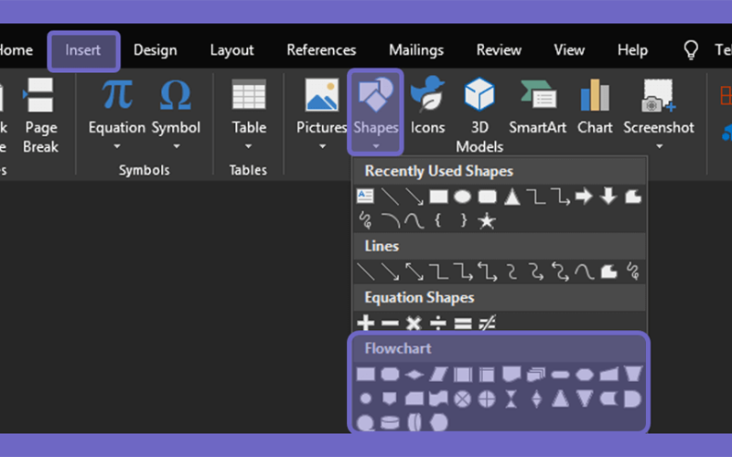Click the Symbol omega icon
The image size is (732, 457).
click(x=176, y=95)
